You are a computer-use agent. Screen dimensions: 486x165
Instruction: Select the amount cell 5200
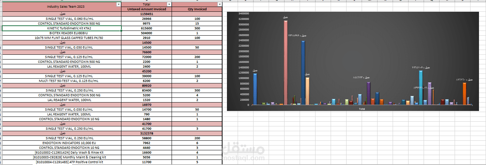click(147, 95)
